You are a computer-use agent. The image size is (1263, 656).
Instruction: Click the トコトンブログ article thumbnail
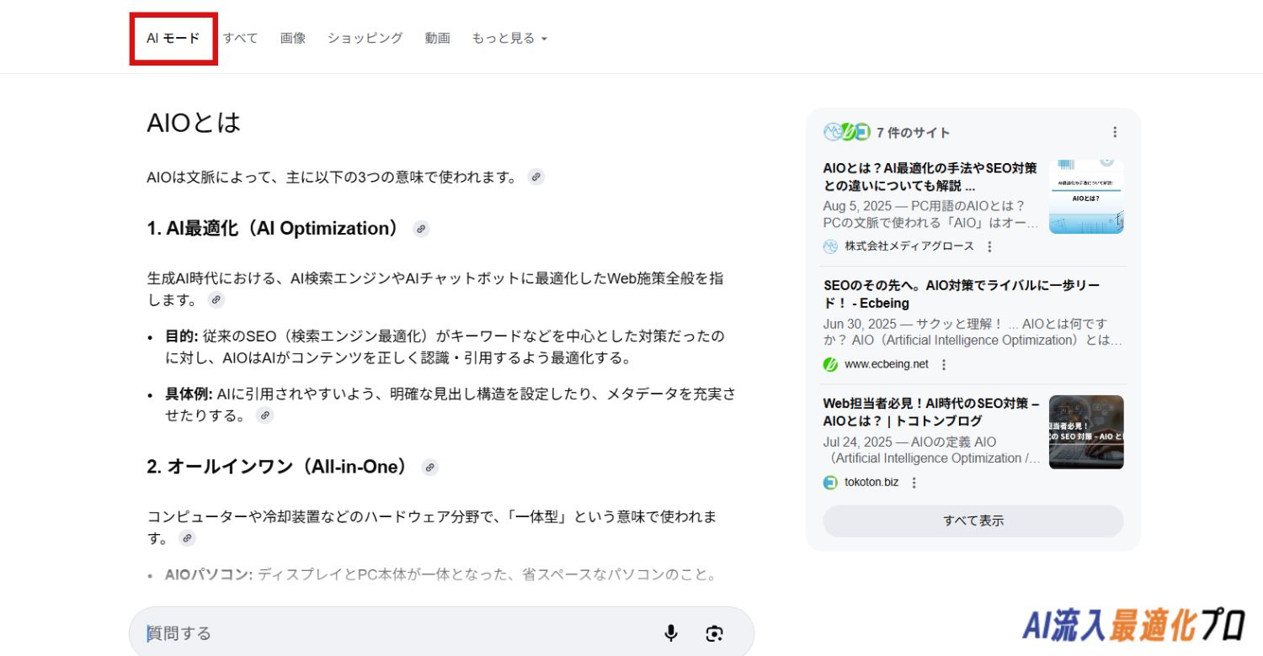click(x=1085, y=431)
